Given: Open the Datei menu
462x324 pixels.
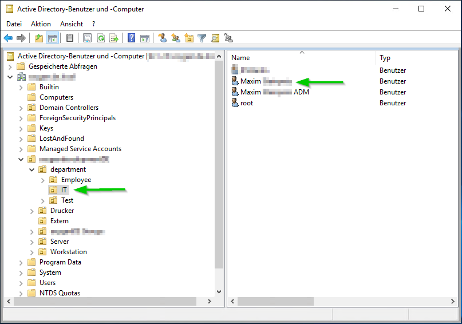Looking at the screenshot, I should 14,24.
